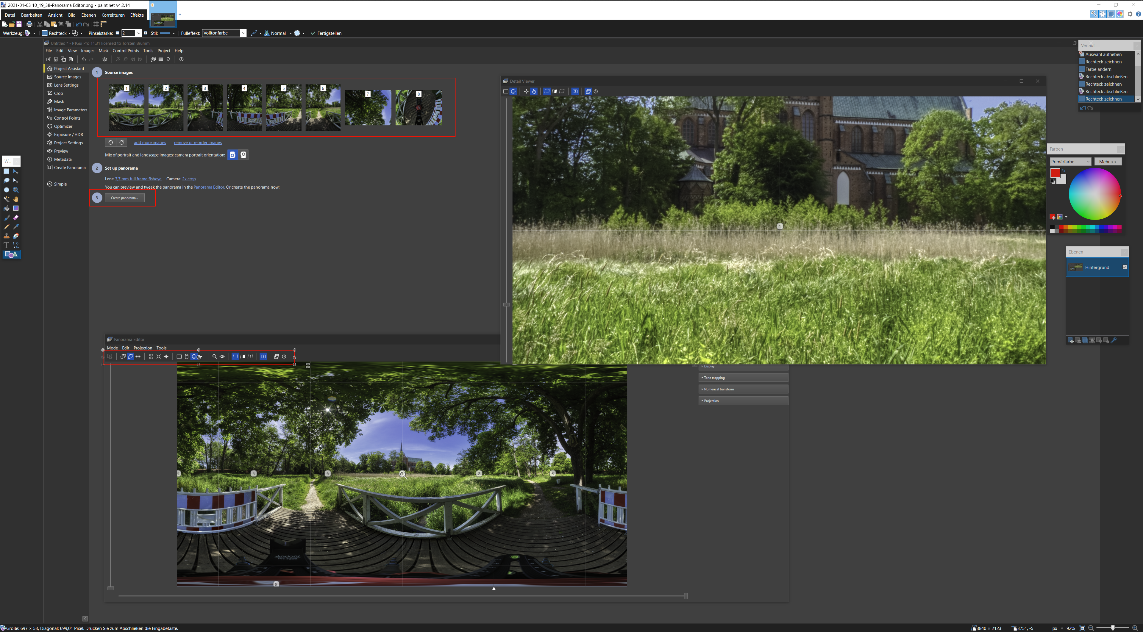Pick the Eraser tool
1143x632 pixels.
click(15, 218)
